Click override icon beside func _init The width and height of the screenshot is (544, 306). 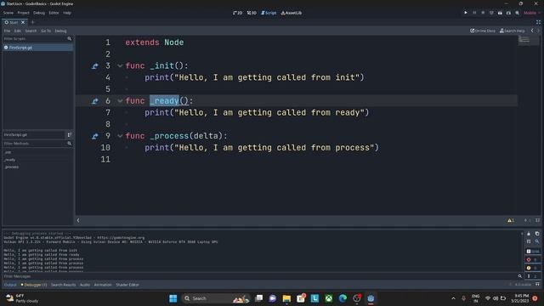(x=94, y=66)
